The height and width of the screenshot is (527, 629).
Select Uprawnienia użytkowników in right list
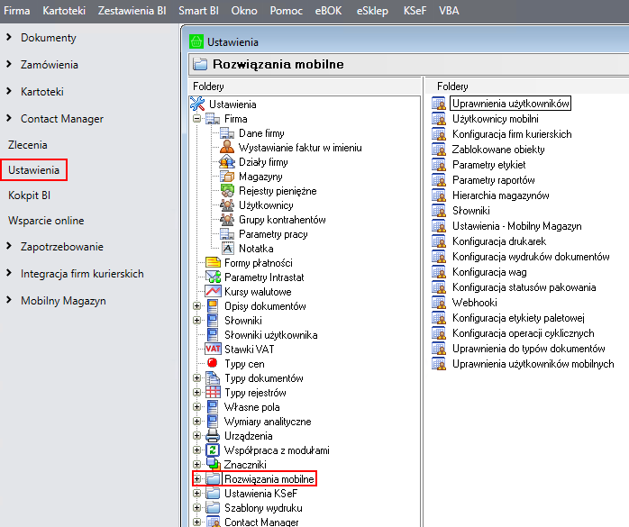(510, 104)
